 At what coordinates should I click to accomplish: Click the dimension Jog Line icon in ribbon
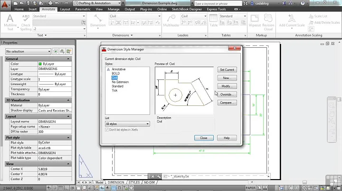tap(158, 22)
